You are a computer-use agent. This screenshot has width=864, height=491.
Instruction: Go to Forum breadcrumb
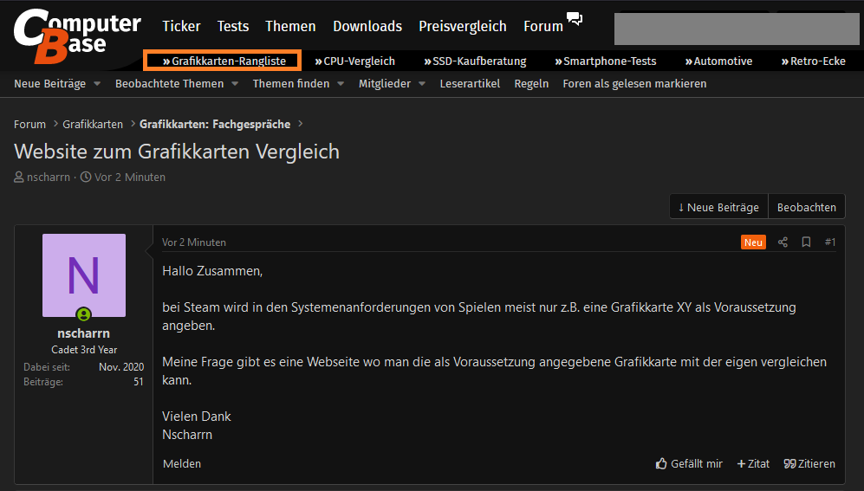(29, 125)
